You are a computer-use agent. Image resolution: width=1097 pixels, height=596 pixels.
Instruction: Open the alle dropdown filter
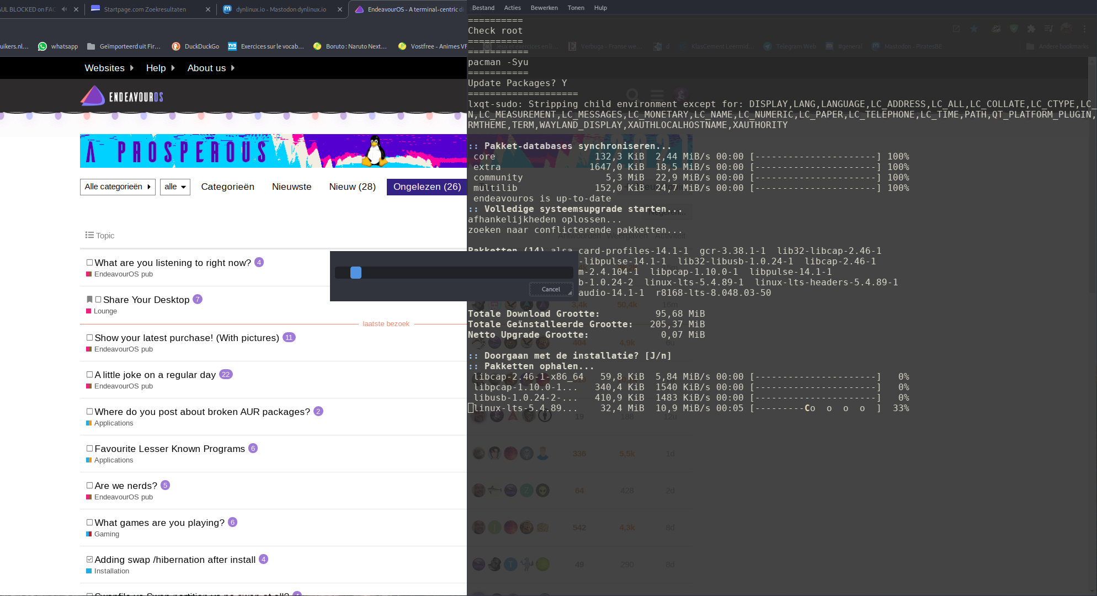pyautogui.click(x=175, y=187)
